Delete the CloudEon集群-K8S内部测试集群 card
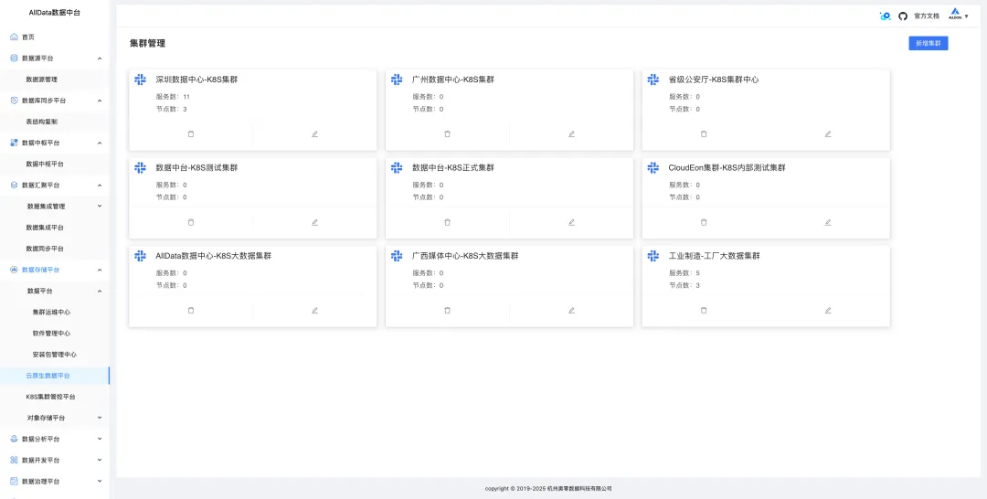 704,222
